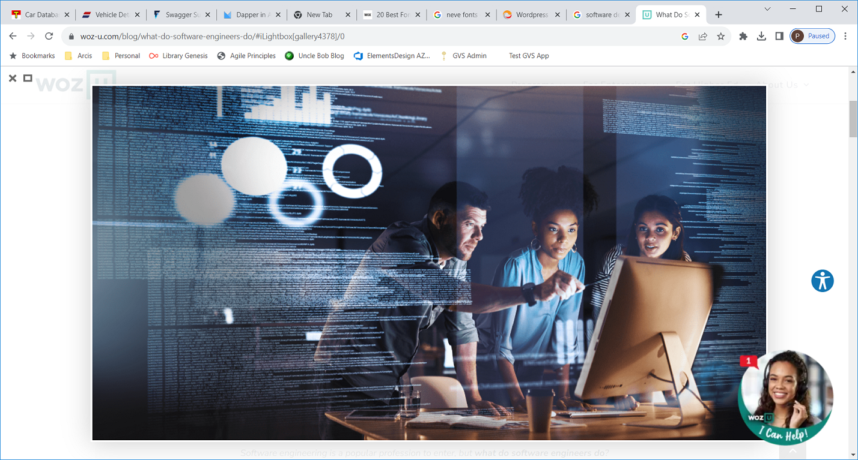Toggle lightbox fullscreen square icon
Screen dimensions: 858x460
[28, 78]
